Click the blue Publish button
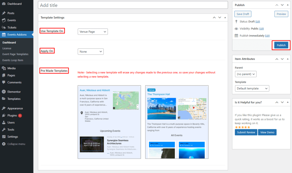The height and width of the screenshot is (173, 292). pos(281,45)
